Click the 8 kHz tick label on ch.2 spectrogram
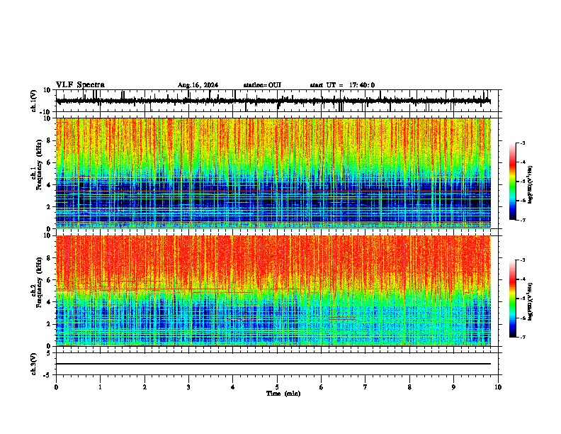 pos(49,258)
